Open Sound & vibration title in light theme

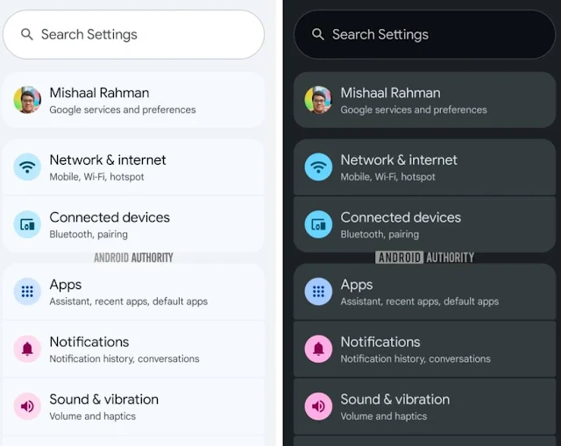103,400
